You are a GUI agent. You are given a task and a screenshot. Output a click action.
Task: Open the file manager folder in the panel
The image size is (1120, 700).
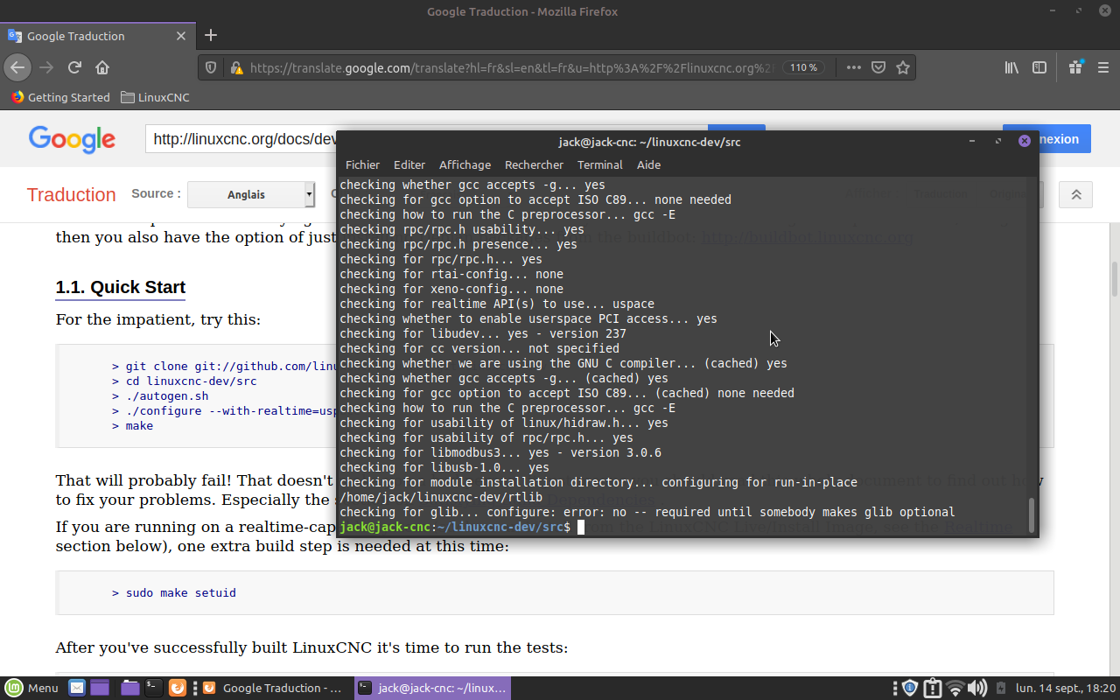point(130,688)
